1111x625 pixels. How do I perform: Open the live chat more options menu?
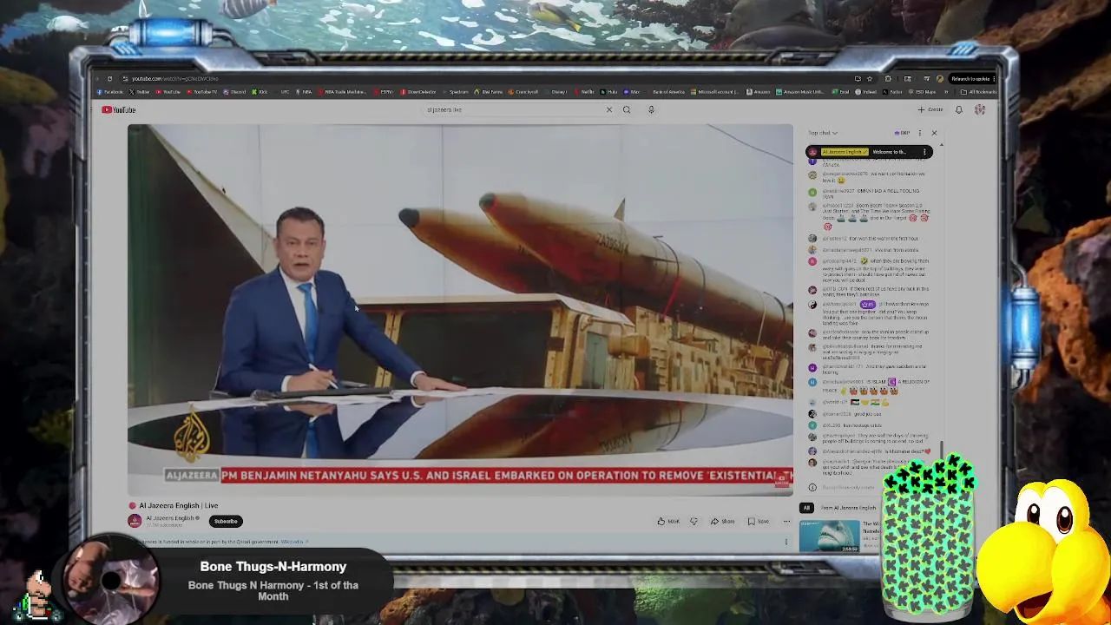920,133
